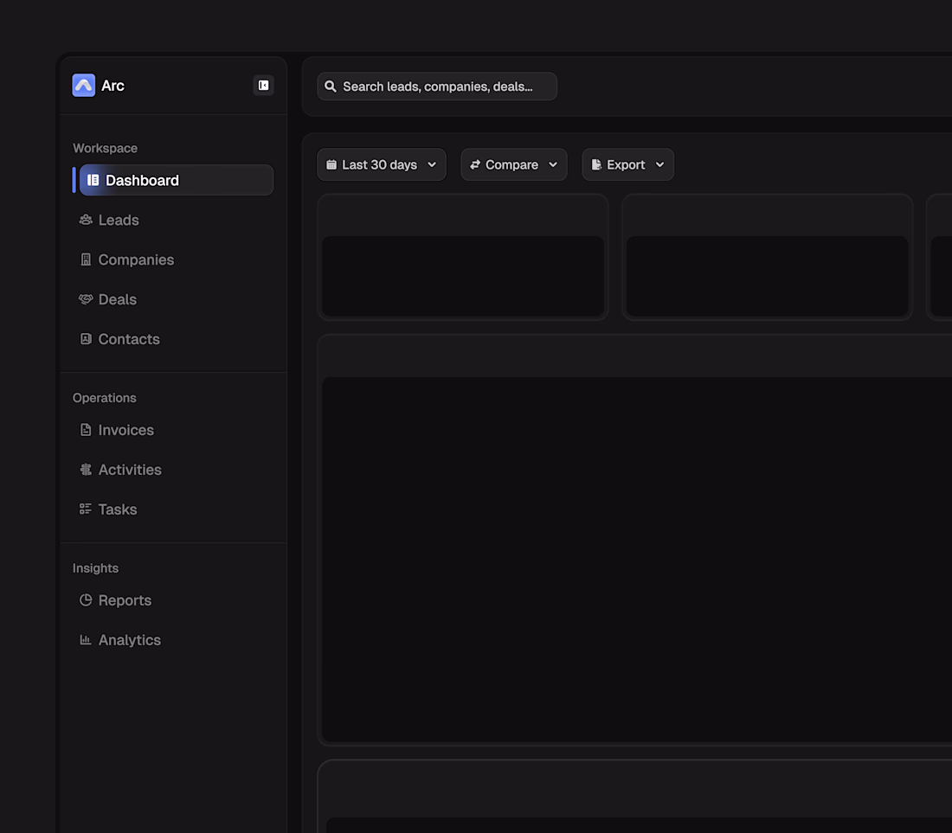Click the Dashboard layout icon
This screenshot has width=952, height=833.
[93, 180]
